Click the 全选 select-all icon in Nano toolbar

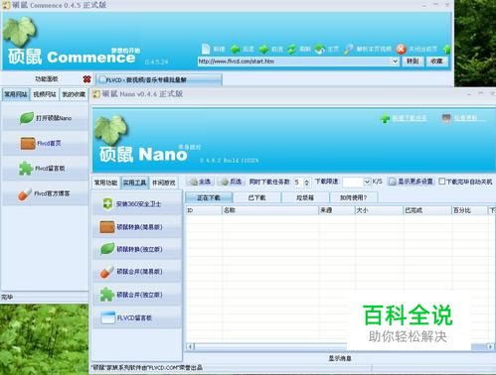pyautogui.click(x=194, y=182)
